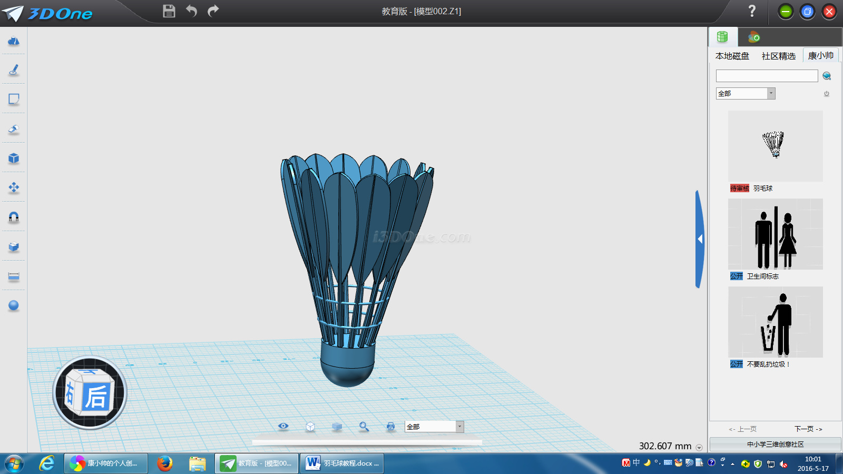Click the 中小学三维创意社区 button
The width and height of the screenshot is (843, 474).
tap(775, 445)
